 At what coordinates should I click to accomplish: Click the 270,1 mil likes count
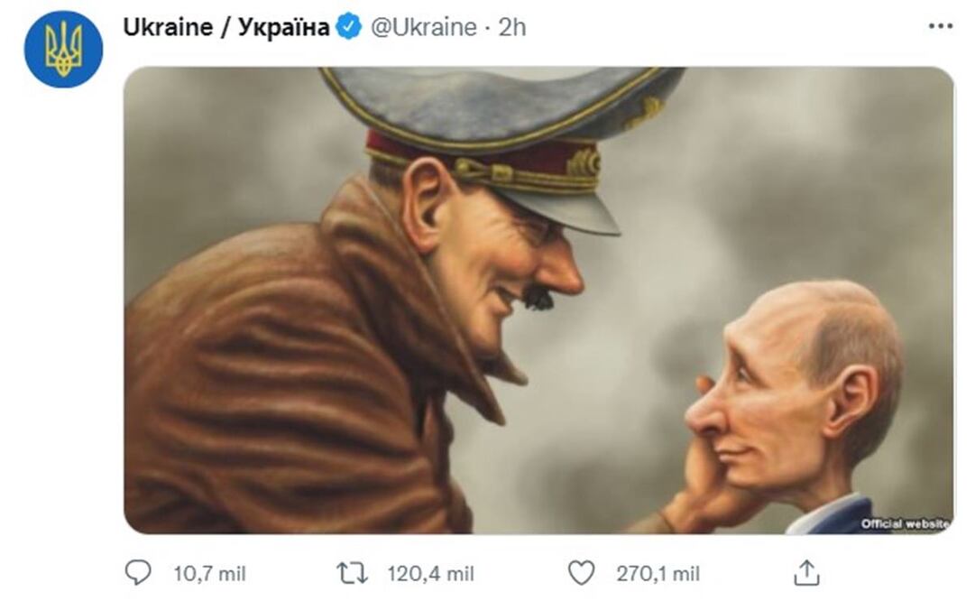[658, 574]
